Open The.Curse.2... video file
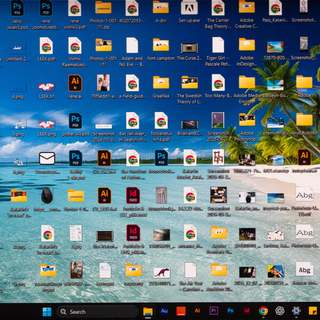The image size is (320, 320). [x=189, y=48]
